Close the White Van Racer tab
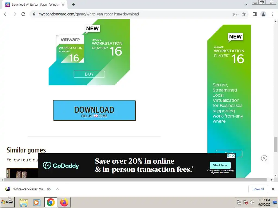 [x=63, y=5]
